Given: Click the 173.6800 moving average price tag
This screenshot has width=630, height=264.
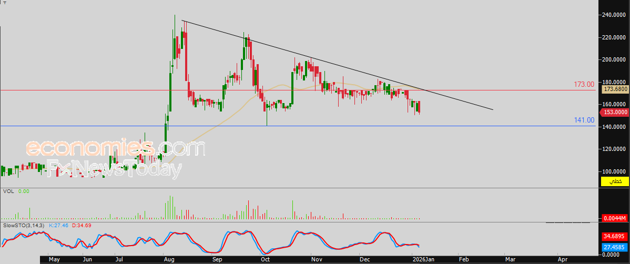Looking at the screenshot, I should pyautogui.click(x=615, y=89).
